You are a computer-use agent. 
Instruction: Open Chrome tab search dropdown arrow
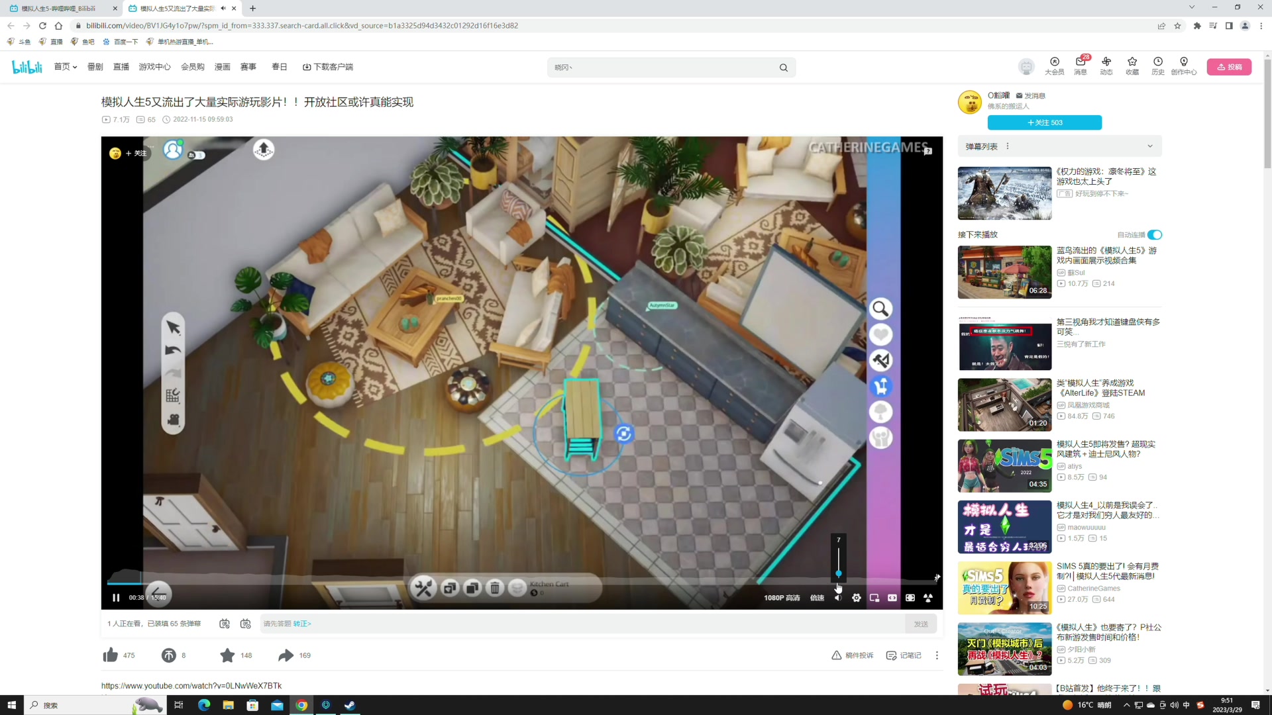pos(1192,7)
